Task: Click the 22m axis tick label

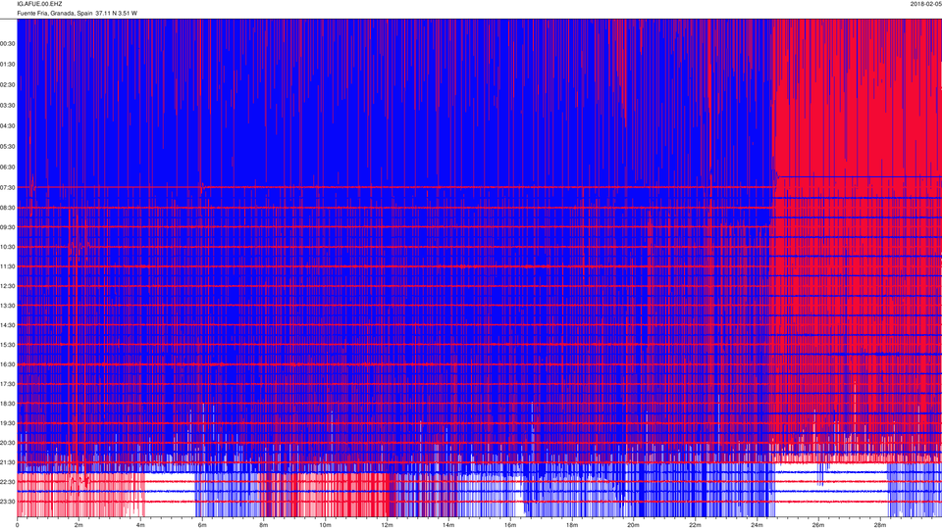Action: tap(695, 525)
